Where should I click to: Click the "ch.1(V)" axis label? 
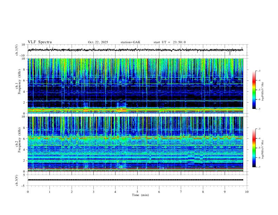[17, 50]
